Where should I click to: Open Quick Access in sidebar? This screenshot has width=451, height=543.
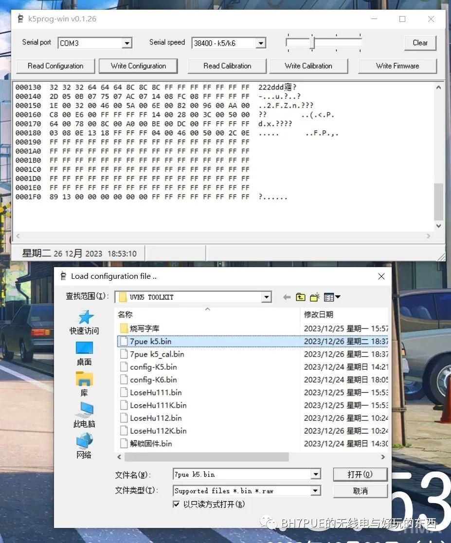[x=84, y=322]
